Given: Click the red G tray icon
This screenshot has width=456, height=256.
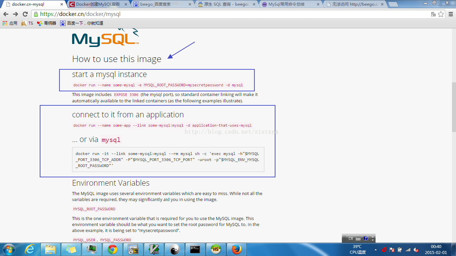Looking at the screenshot, I should [384, 250].
